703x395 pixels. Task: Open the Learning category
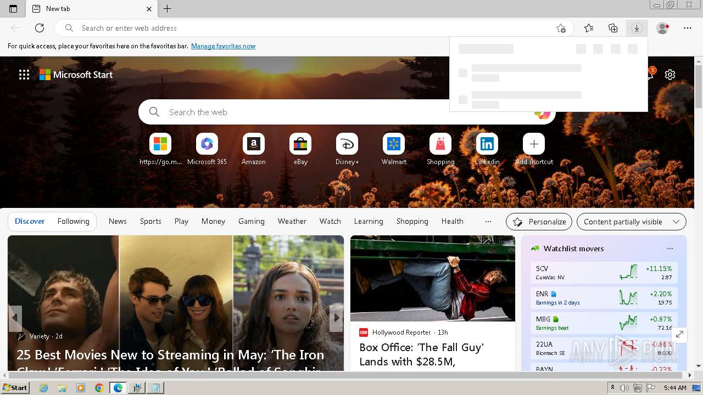[x=369, y=221]
